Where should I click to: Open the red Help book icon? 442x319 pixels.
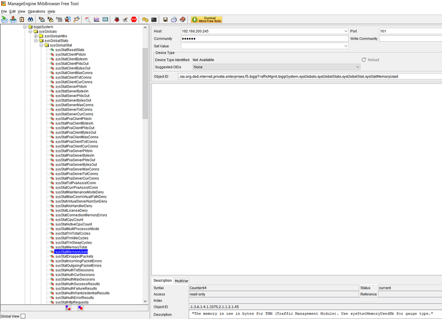183,19
